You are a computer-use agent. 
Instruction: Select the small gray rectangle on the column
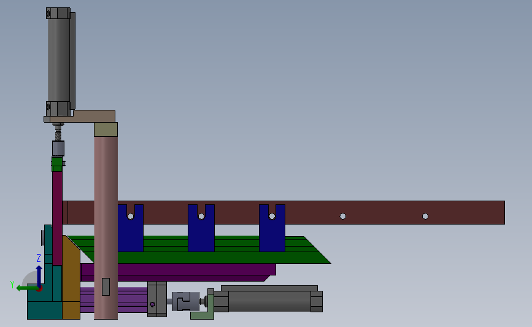coord(106,287)
